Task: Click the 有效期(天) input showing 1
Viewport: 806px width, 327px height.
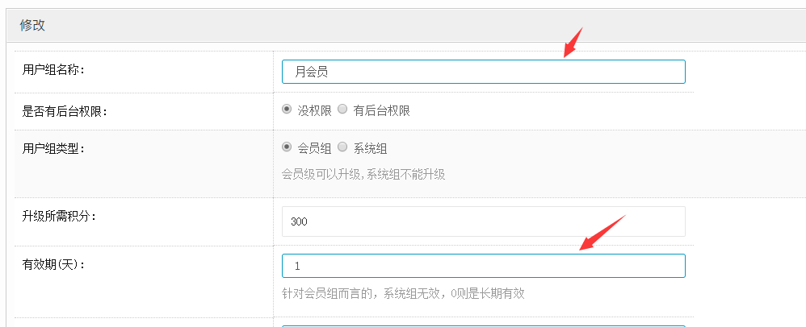Action: click(483, 266)
